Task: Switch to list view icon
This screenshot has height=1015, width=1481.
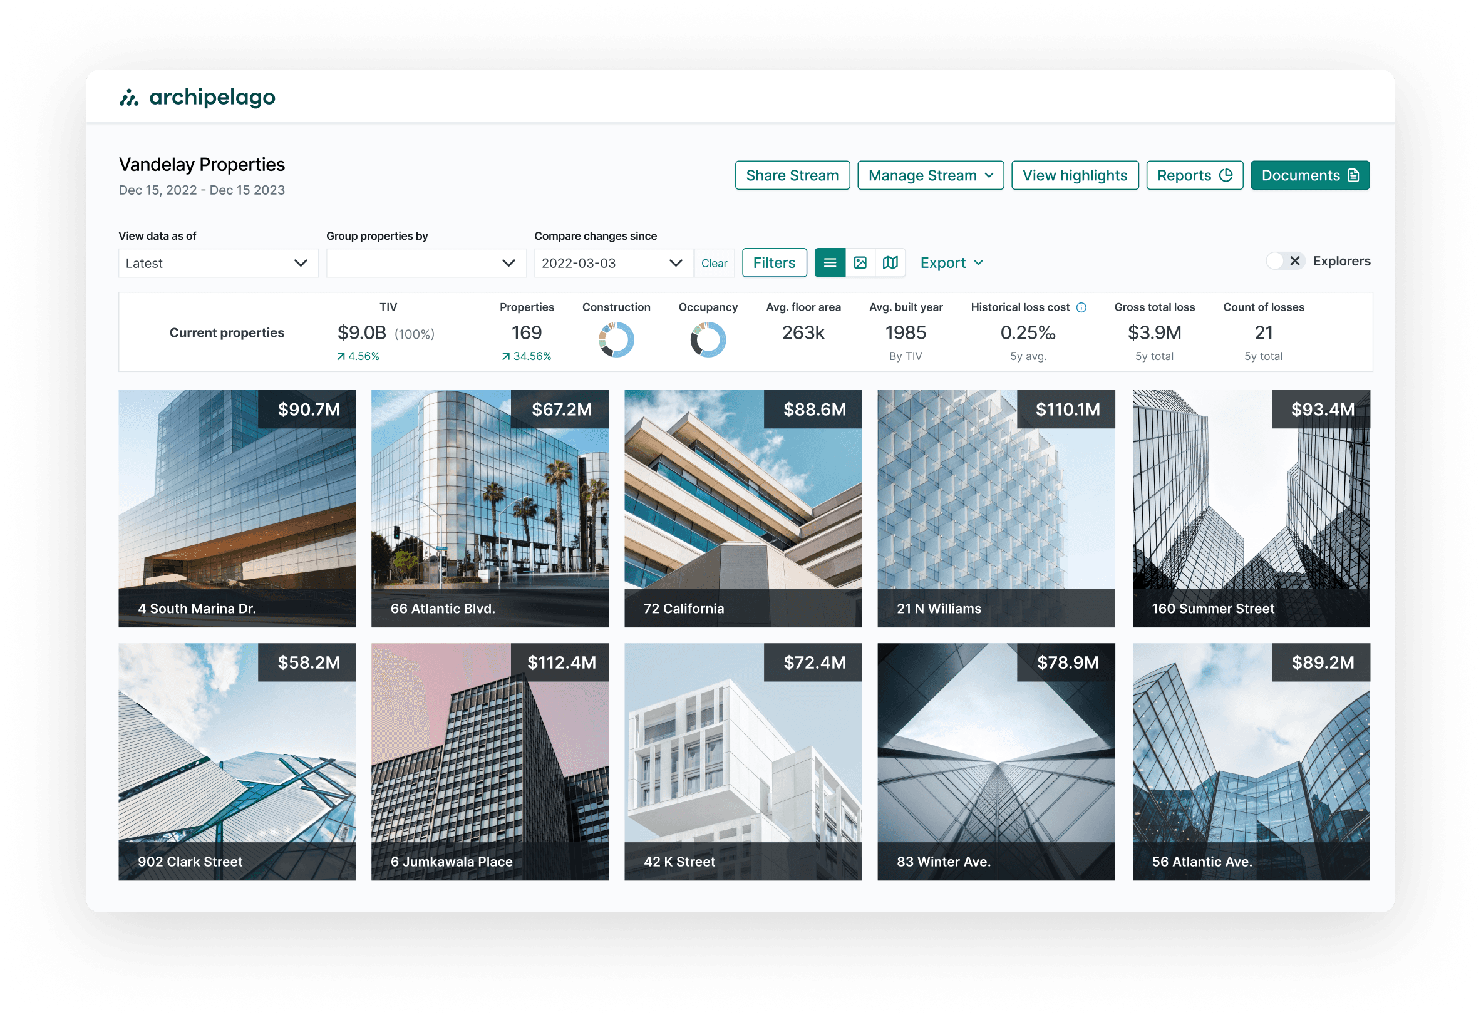Action: pyautogui.click(x=830, y=262)
